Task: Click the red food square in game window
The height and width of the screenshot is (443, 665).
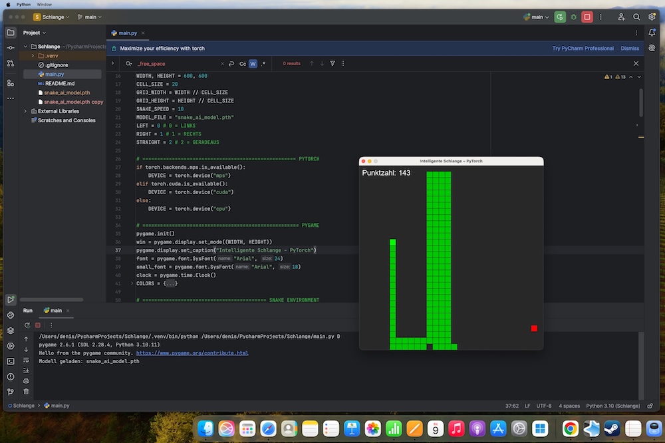Action: point(534,329)
